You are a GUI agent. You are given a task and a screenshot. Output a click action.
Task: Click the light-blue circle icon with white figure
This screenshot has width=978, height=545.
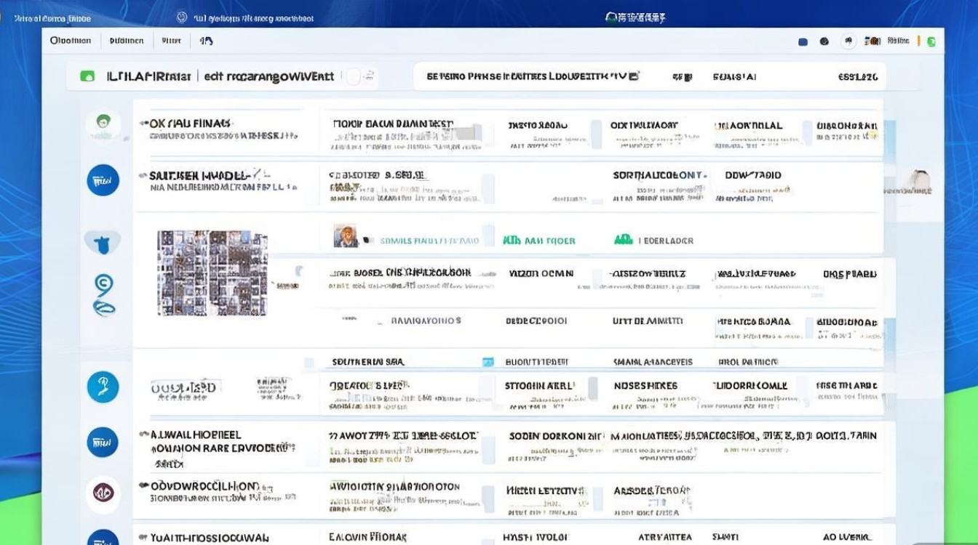tap(103, 387)
